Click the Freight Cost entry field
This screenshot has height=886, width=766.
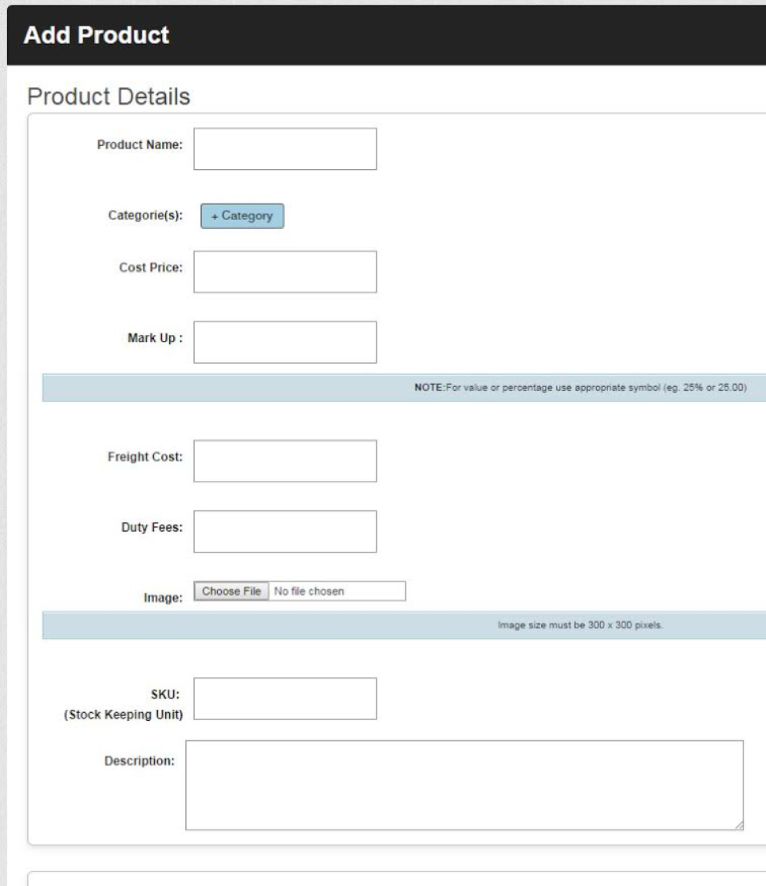pos(283,459)
